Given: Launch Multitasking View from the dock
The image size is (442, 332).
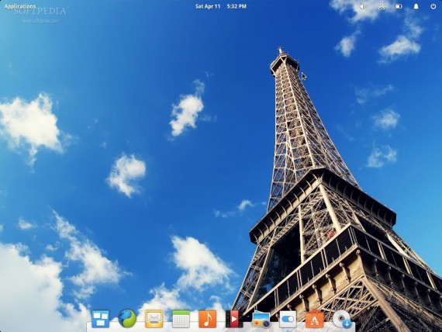Looking at the screenshot, I should click(101, 319).
